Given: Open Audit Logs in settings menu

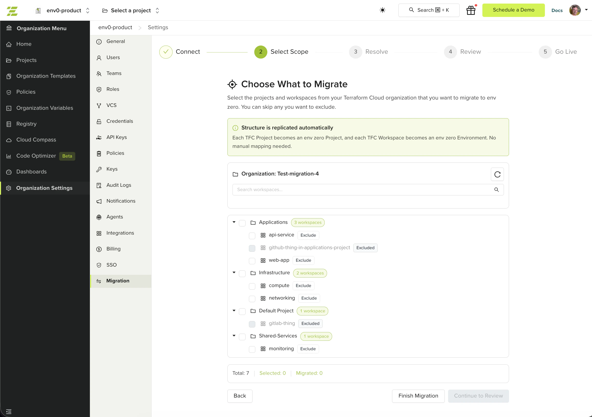Looking at the screenshot, I should [119, 185].
